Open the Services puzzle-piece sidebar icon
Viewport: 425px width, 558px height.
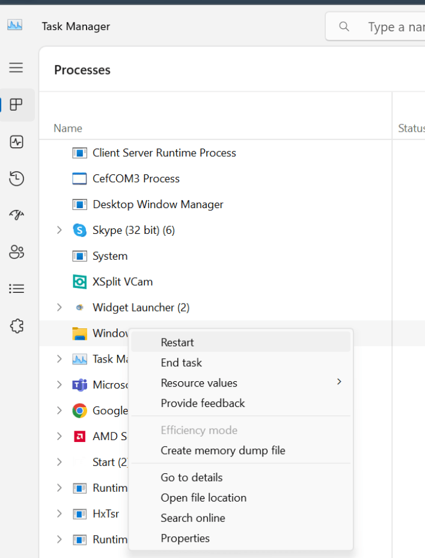(17, 326)
